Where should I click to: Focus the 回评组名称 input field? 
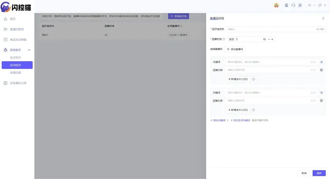(x=276, y=29)
